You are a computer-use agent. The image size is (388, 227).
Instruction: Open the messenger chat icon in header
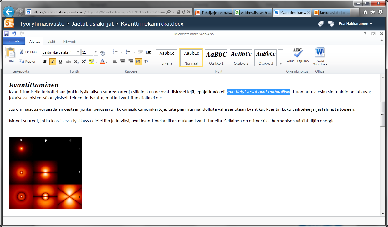331,24
